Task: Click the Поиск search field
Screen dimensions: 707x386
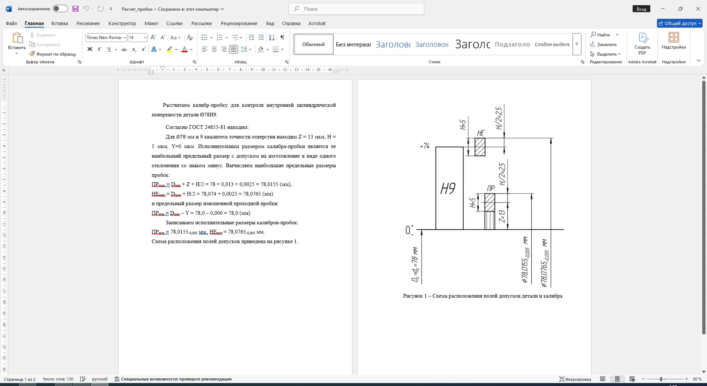Action: (356, 9)
